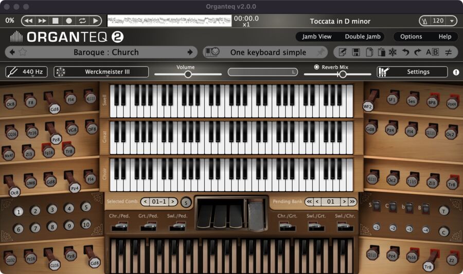Open the Options menu

(x=411, y=36)
